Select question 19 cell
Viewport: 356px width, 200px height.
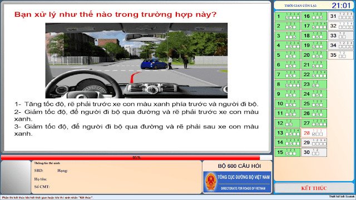point(314,46)
